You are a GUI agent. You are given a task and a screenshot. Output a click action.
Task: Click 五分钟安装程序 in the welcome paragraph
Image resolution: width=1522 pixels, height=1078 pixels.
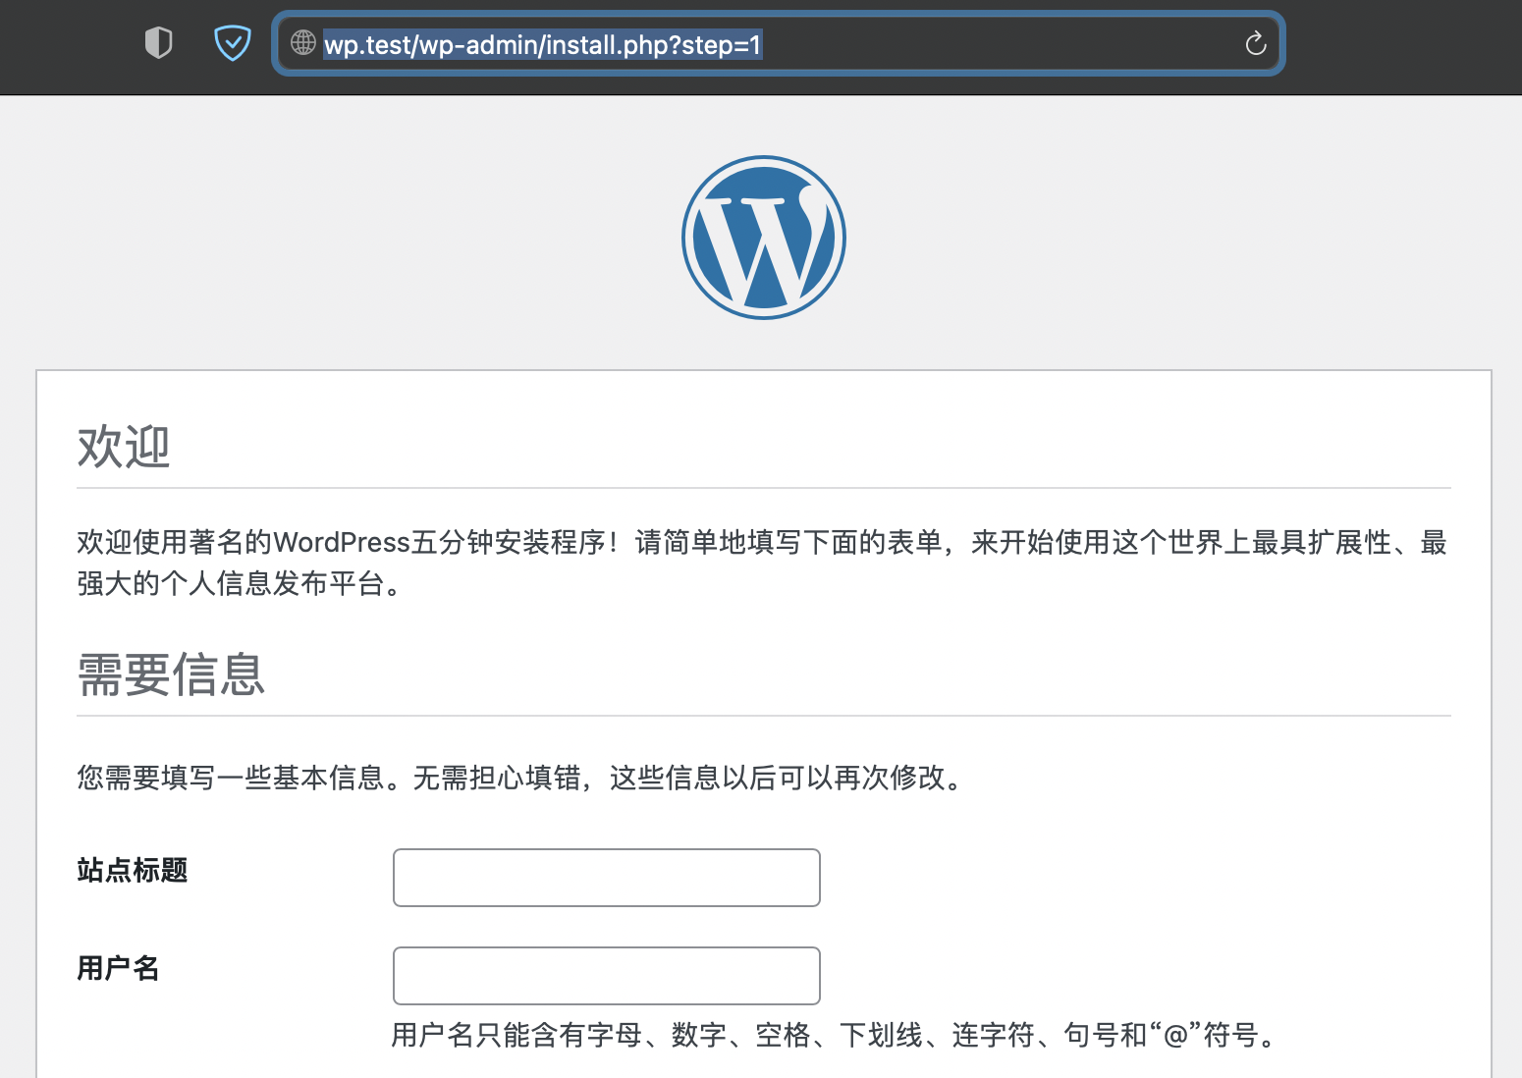click(509, 543)
